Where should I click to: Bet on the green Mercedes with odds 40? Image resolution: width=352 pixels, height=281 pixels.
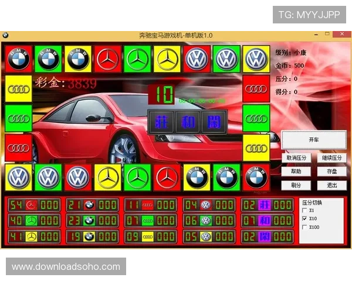click(32, 221)
